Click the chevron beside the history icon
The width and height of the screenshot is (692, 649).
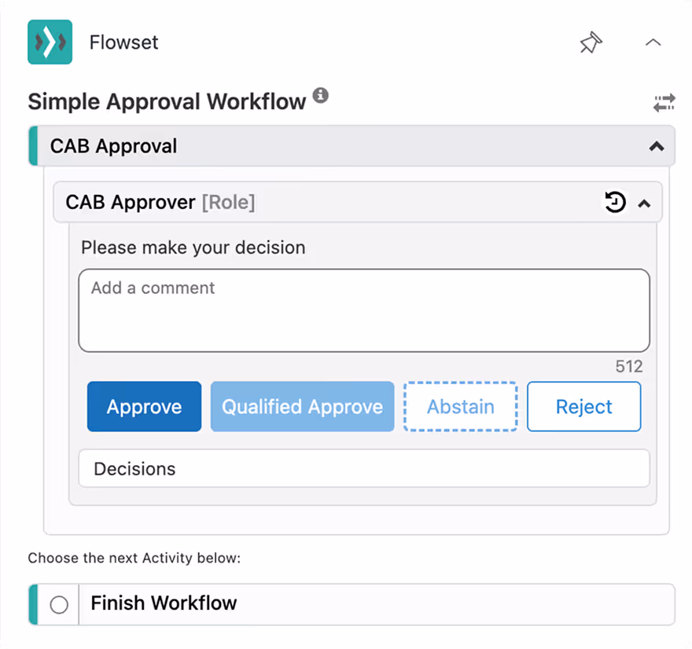pos(645,203)
